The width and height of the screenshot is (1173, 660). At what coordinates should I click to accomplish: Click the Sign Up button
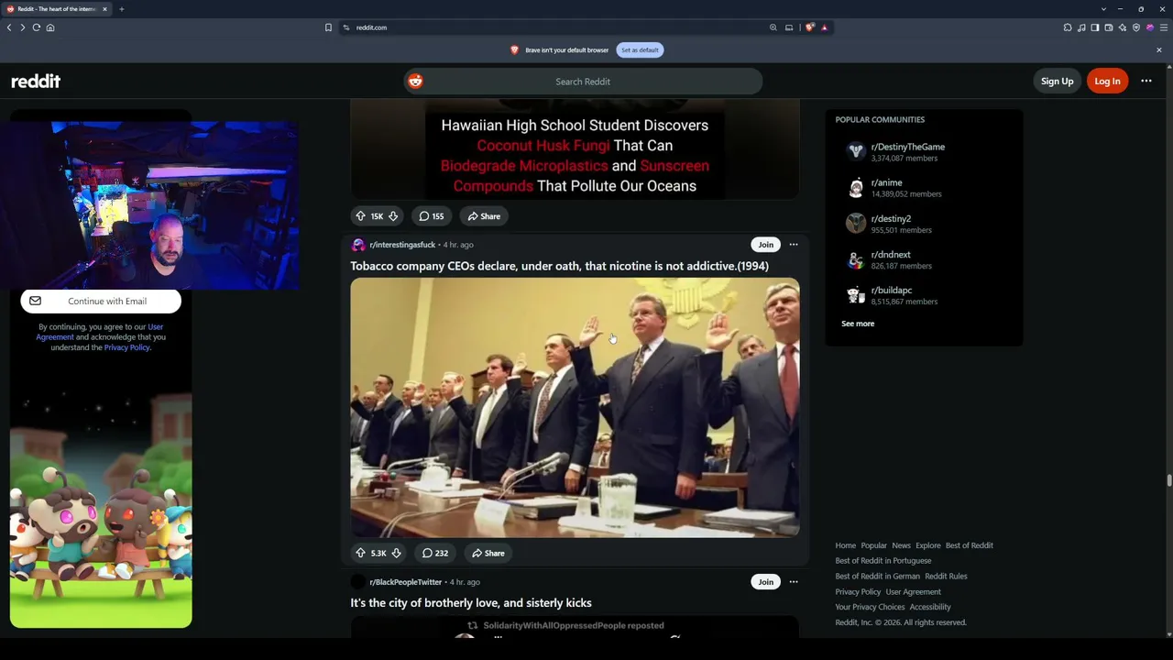(1057, 82)
